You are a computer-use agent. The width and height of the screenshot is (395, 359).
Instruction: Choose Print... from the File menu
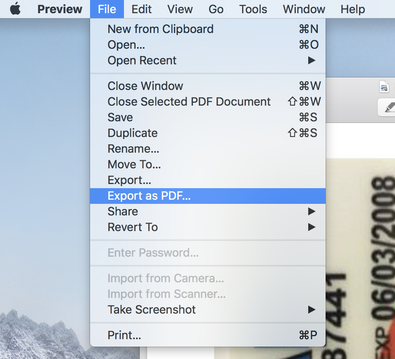(x=208, y=335)
